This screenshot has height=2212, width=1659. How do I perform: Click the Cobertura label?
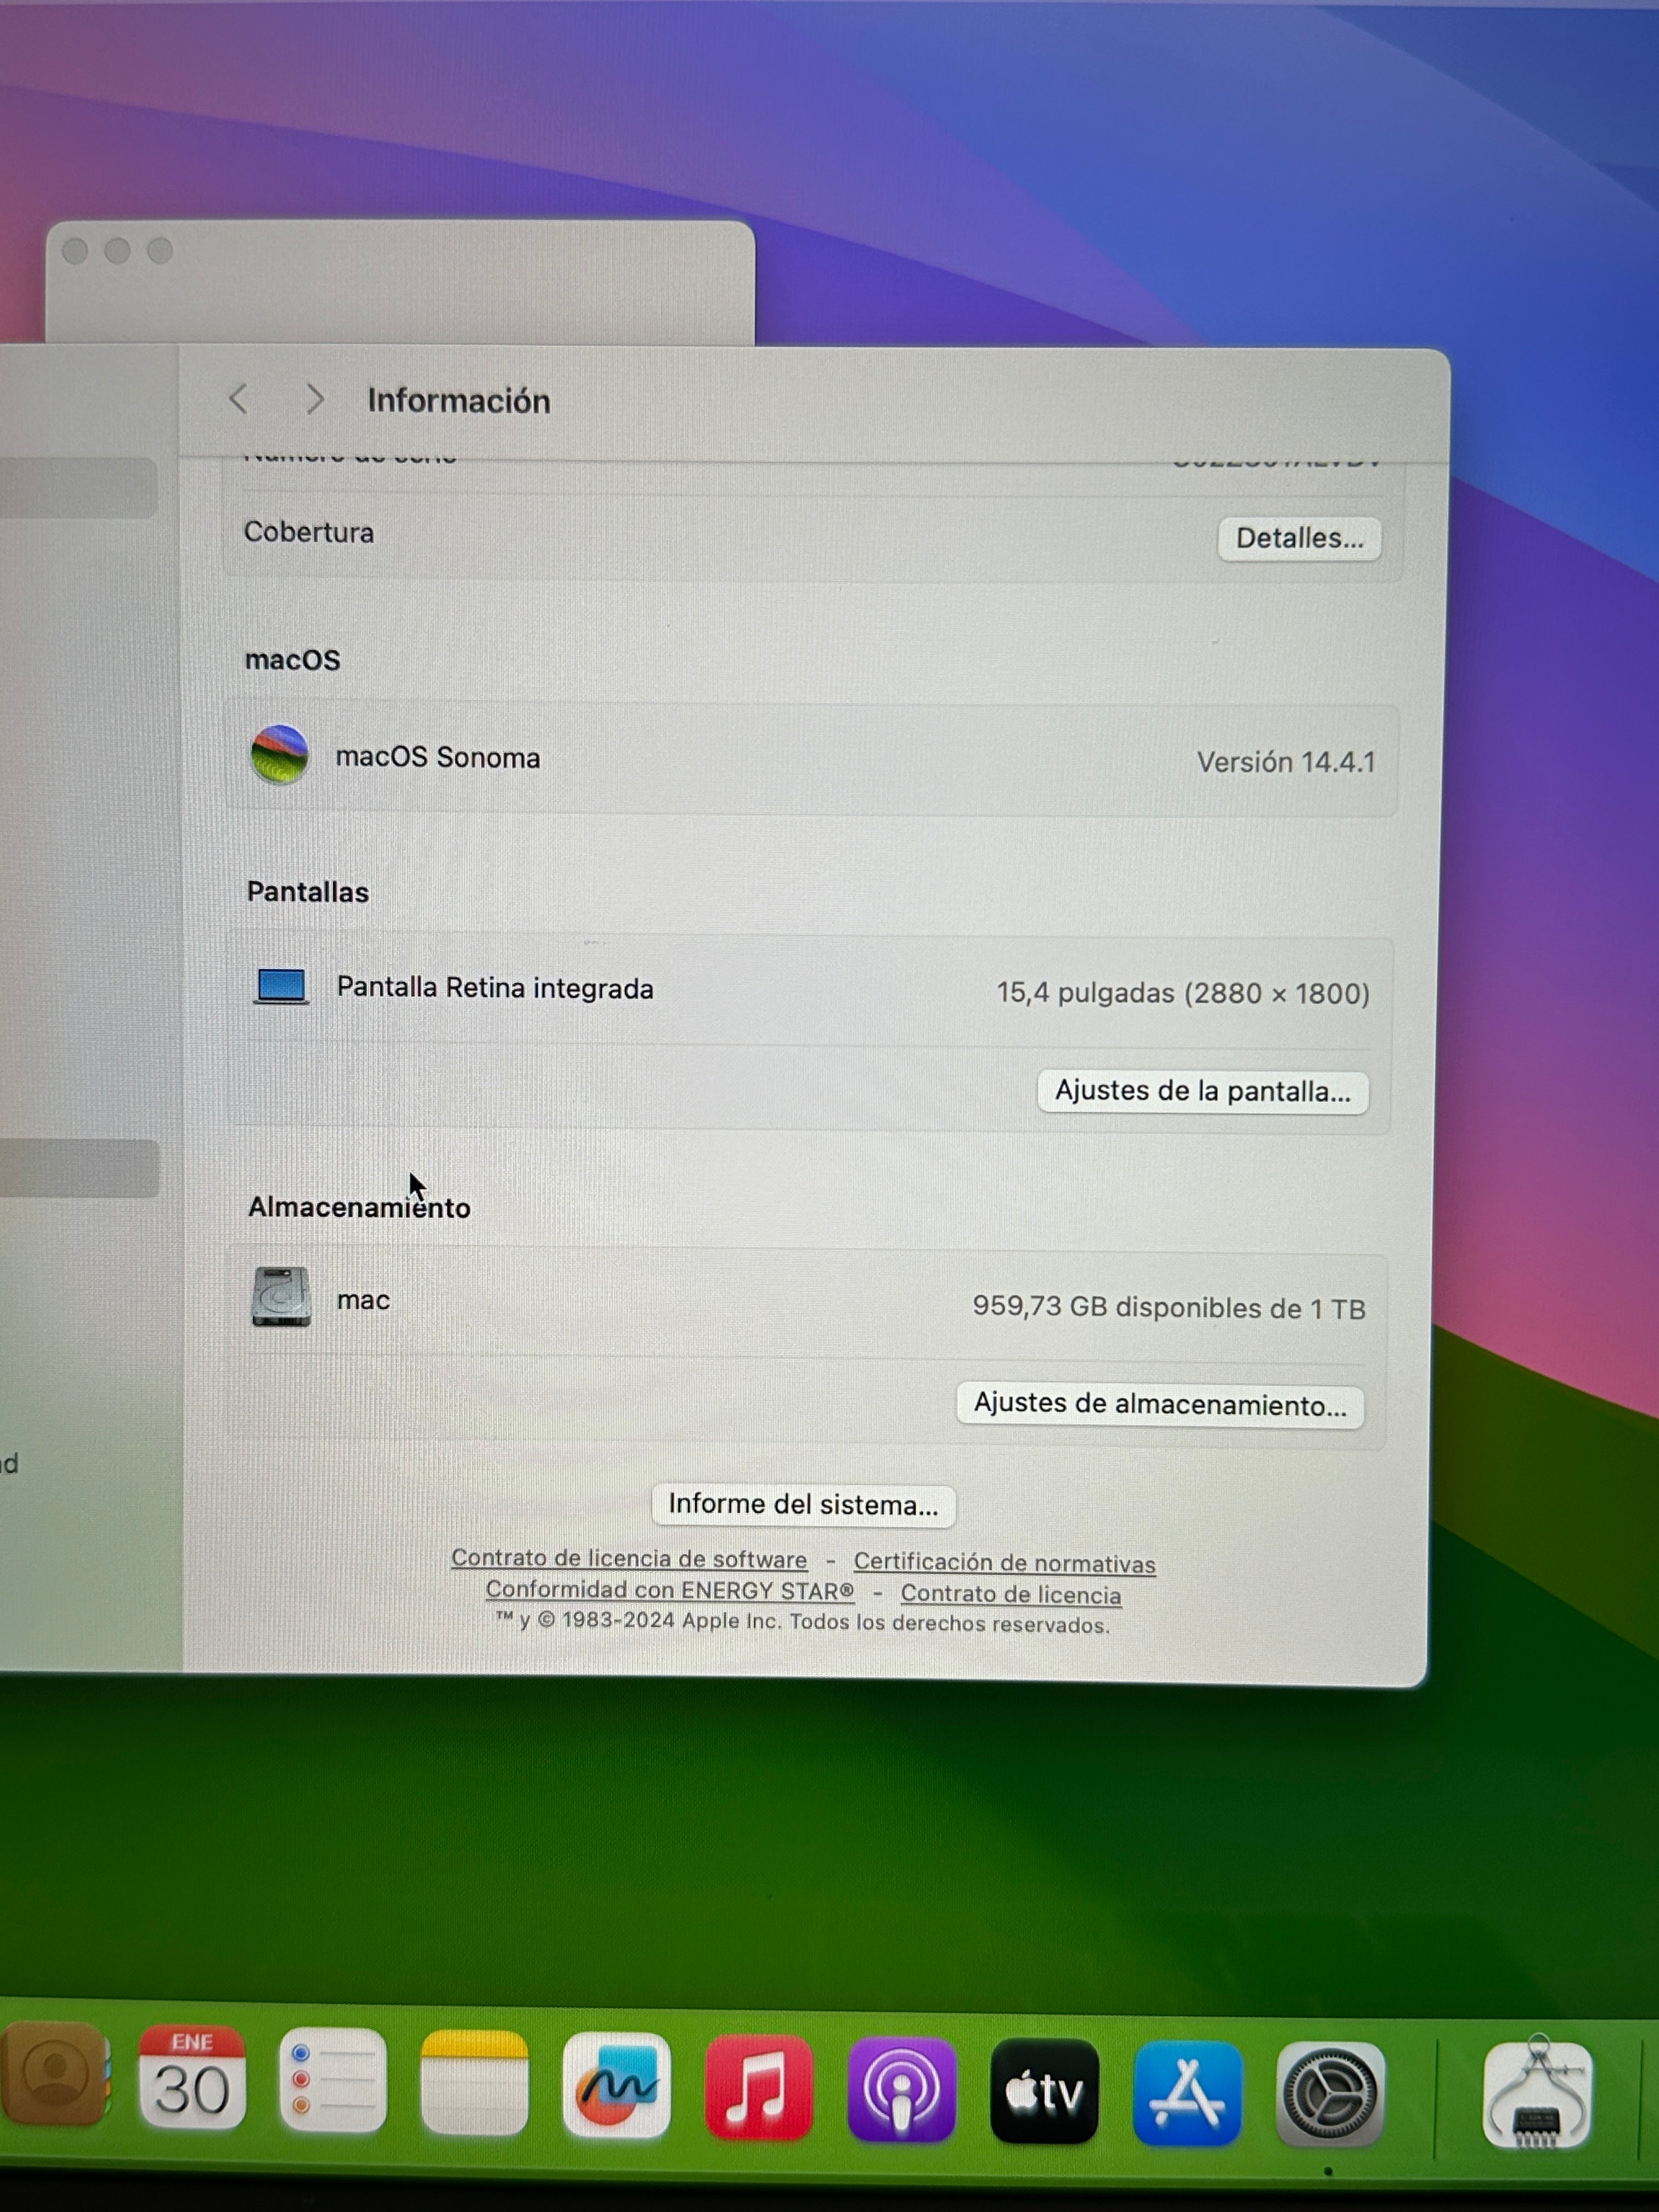309,532
